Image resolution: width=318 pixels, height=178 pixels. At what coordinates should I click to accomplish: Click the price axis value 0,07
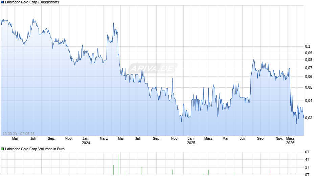[x=309, y=68]
